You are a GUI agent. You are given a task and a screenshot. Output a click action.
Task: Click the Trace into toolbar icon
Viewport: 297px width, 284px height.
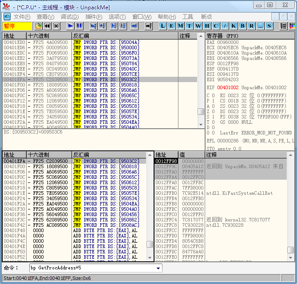[114, 26]
